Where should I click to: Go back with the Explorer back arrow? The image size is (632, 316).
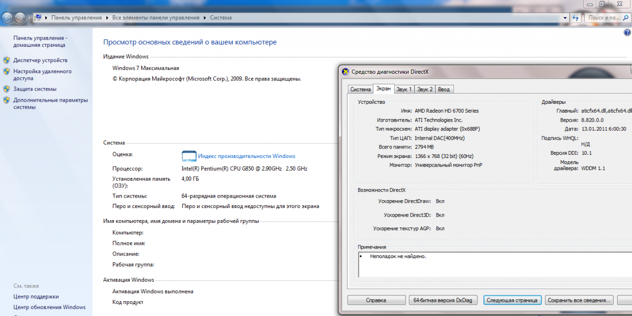[7, 17]
